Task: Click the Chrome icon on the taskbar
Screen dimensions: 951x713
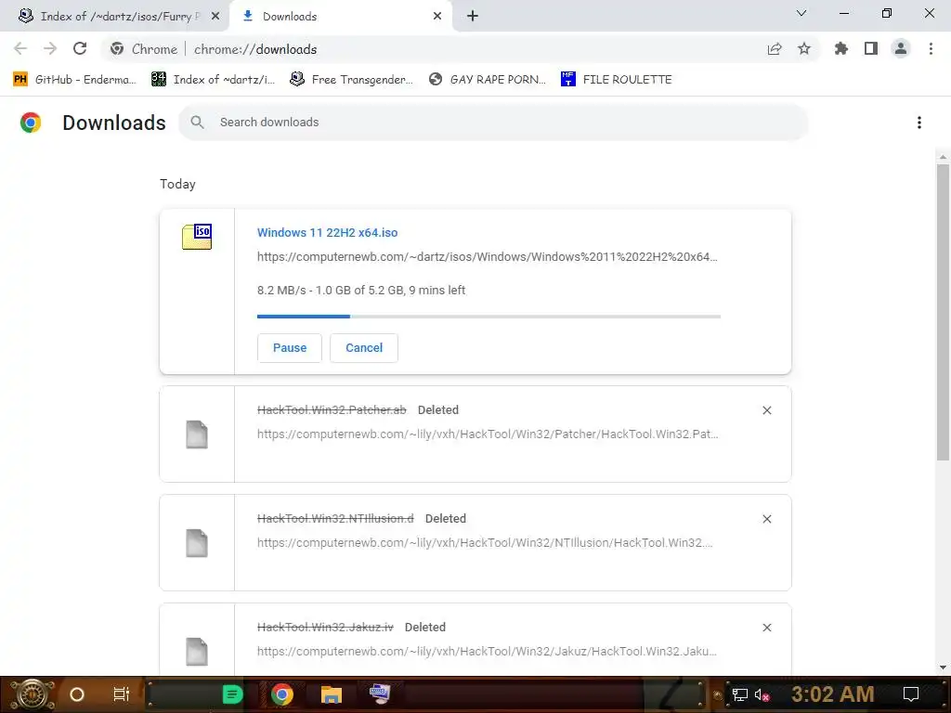Action: pos(282,694)
